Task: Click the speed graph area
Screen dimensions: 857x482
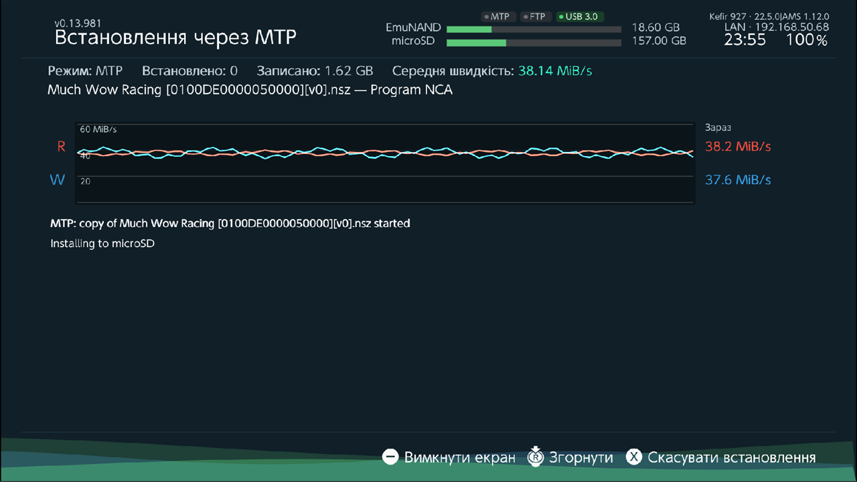Action: 385,163
